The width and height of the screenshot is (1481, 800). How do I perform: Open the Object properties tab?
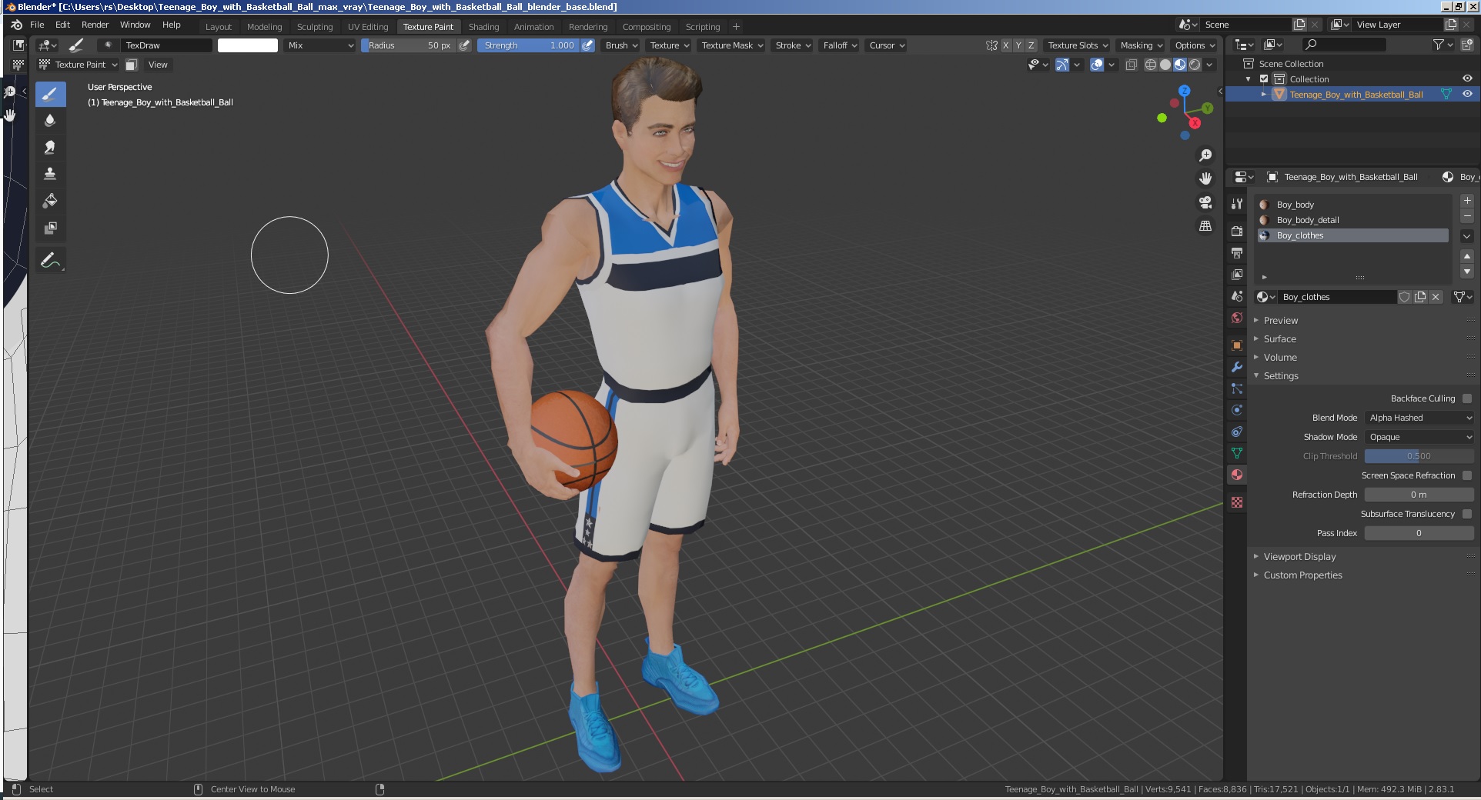(1237, 345)
